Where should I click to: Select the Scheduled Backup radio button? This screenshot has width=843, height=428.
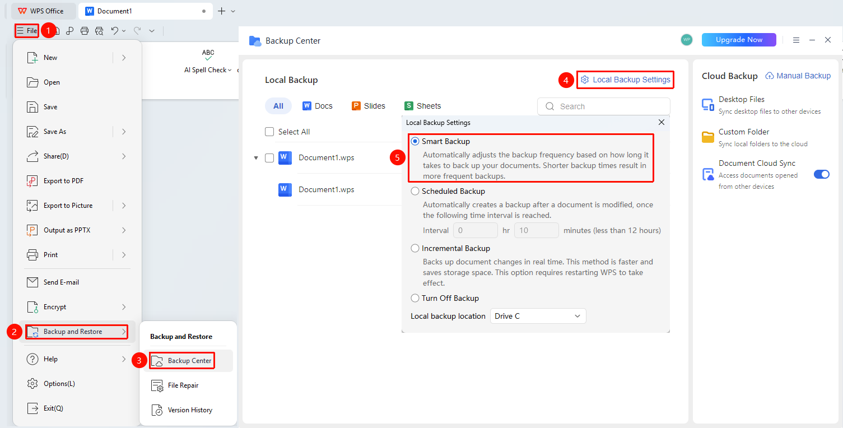point(415,191)
